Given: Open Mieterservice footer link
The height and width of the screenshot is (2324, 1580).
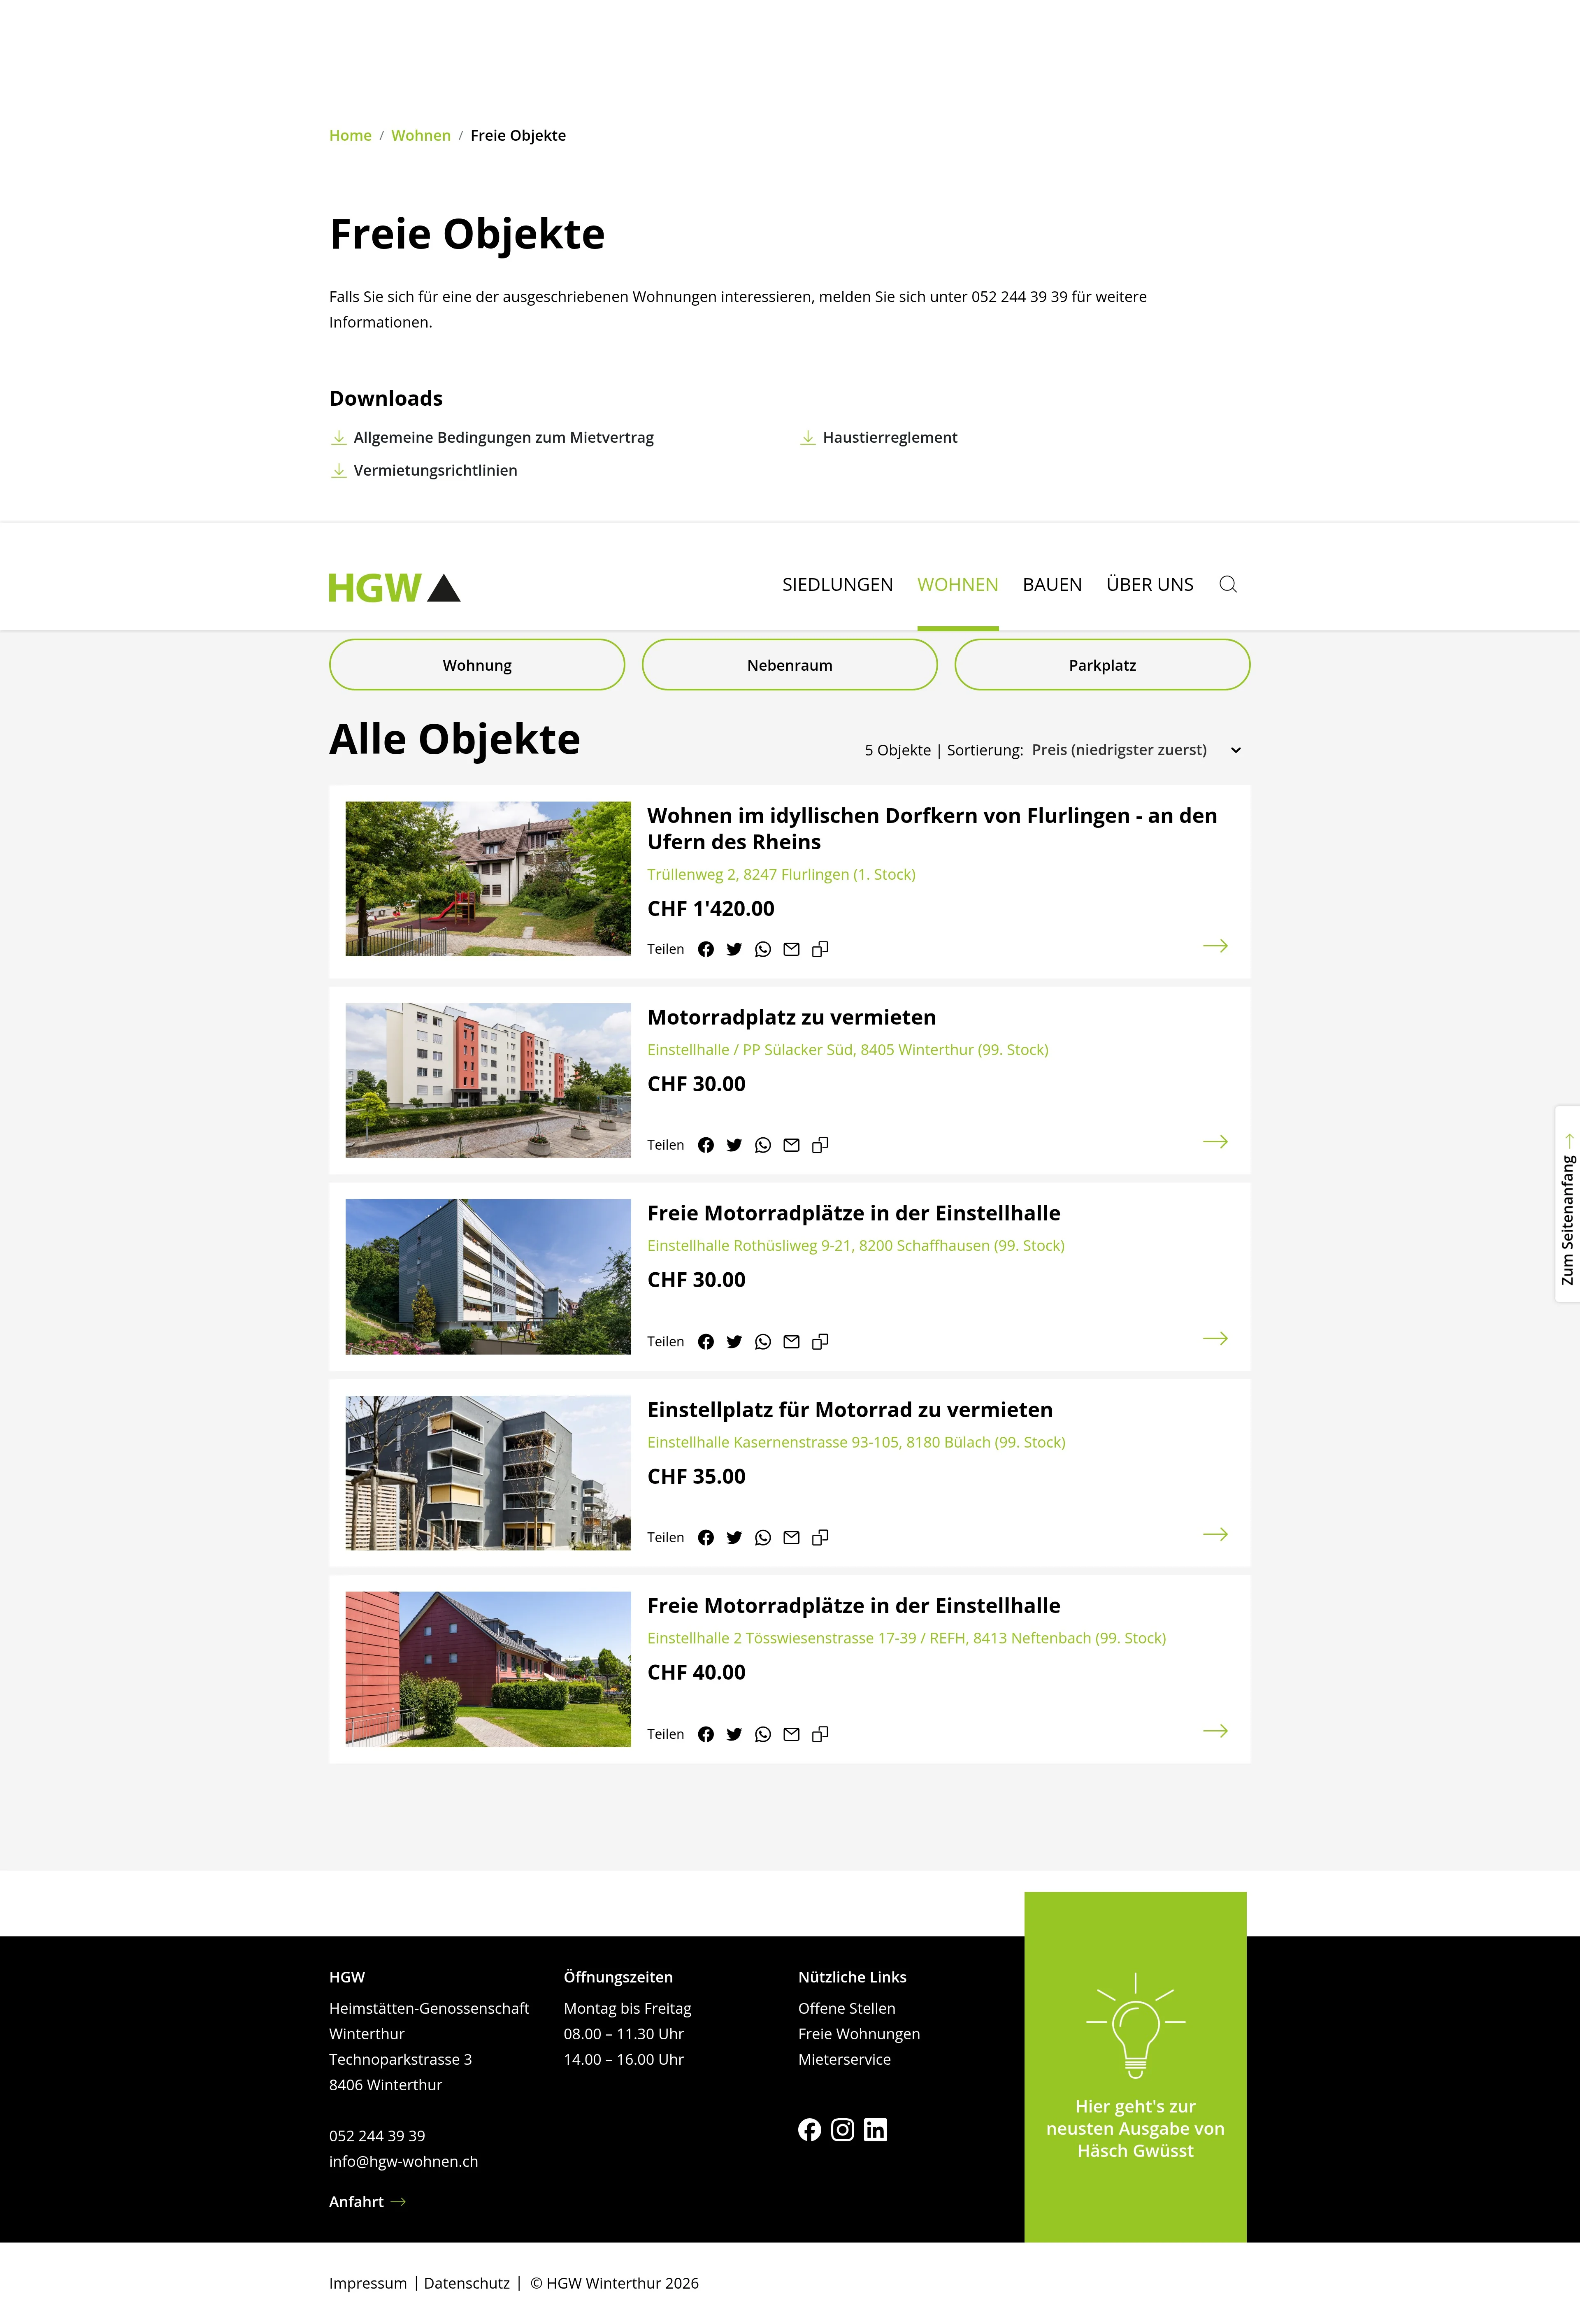Looking at the screenshot, I should [844, 2060].
